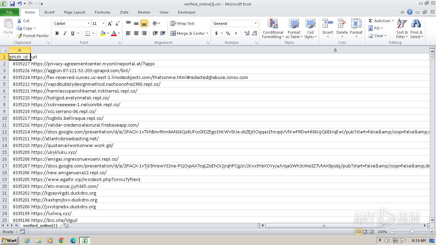The width and height of the screenshot is (436, 245).
Task: Switch to the Page Layout tab
Action: click(75, 12)
